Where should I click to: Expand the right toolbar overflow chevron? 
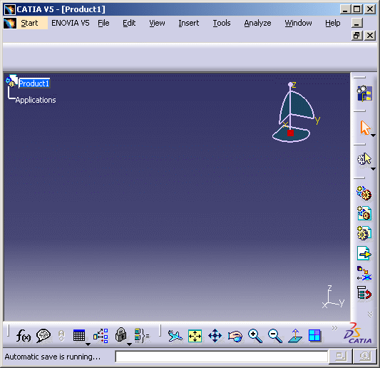pyautogui.click(x=370, y=315)
